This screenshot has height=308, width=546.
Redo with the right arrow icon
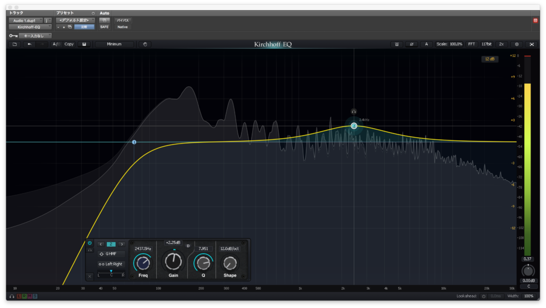click(x=43, y=44)
